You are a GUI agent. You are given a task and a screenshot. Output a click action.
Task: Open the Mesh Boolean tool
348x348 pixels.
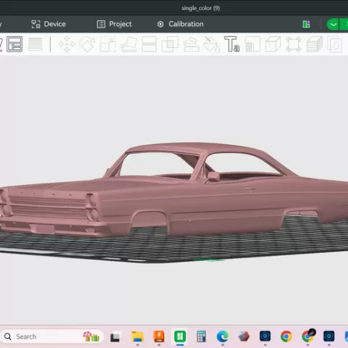pos(170,44)
